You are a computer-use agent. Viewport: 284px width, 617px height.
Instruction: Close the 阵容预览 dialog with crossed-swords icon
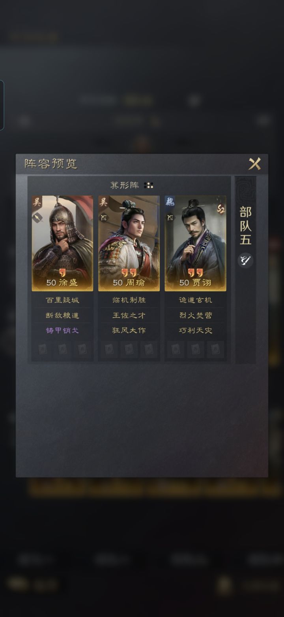(254, 163)
